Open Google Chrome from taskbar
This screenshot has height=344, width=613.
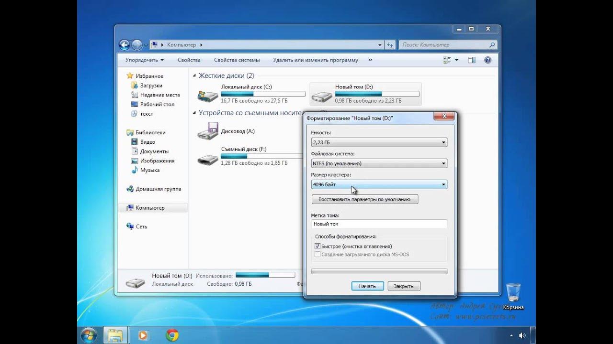click(x=172, y=335)
